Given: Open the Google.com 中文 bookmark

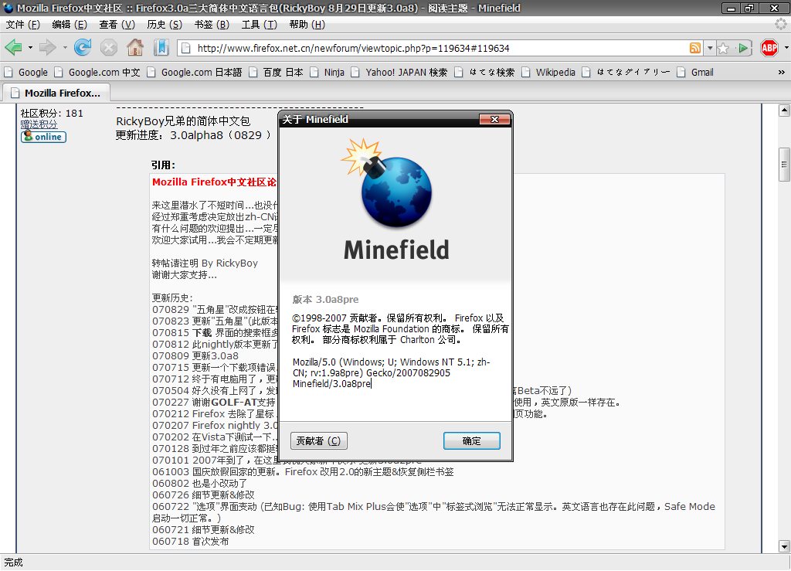Looking at the screenshot, I should (x=98, y=72).
